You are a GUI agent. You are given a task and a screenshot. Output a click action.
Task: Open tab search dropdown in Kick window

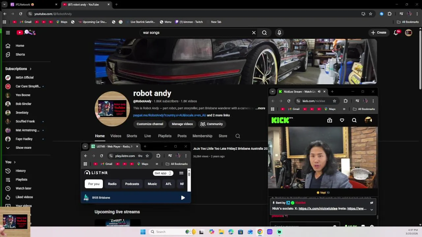point(272,92)
